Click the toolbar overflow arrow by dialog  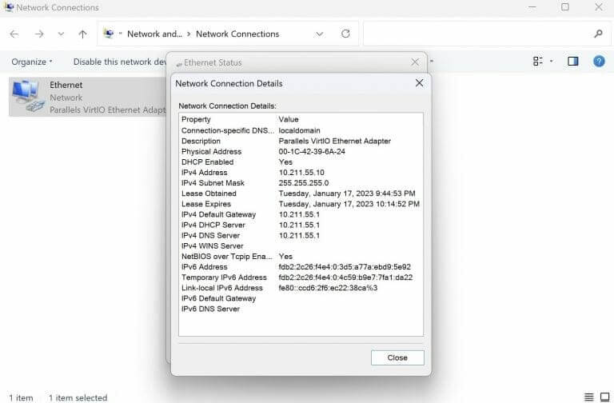point(432,61)
